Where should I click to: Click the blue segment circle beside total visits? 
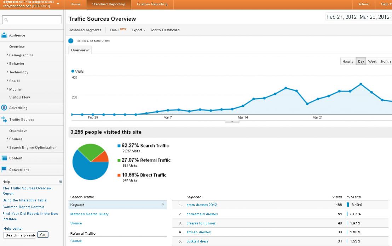click(71, 41)
